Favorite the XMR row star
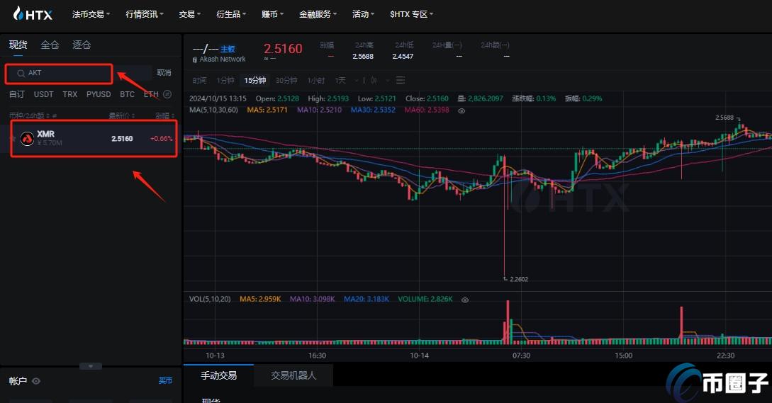Viewport: 772px width, 403px height. coord(13,139)
